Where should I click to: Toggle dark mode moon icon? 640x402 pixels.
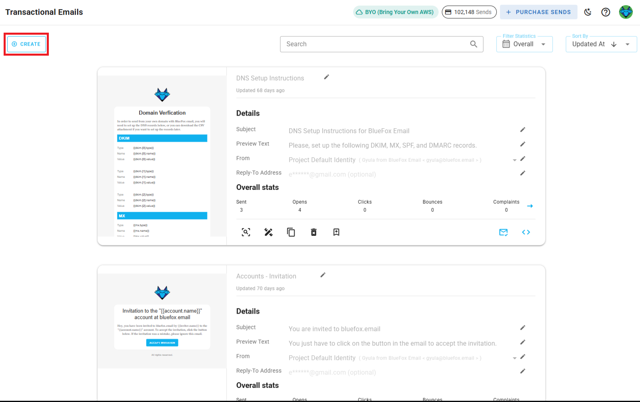[588, 12]
